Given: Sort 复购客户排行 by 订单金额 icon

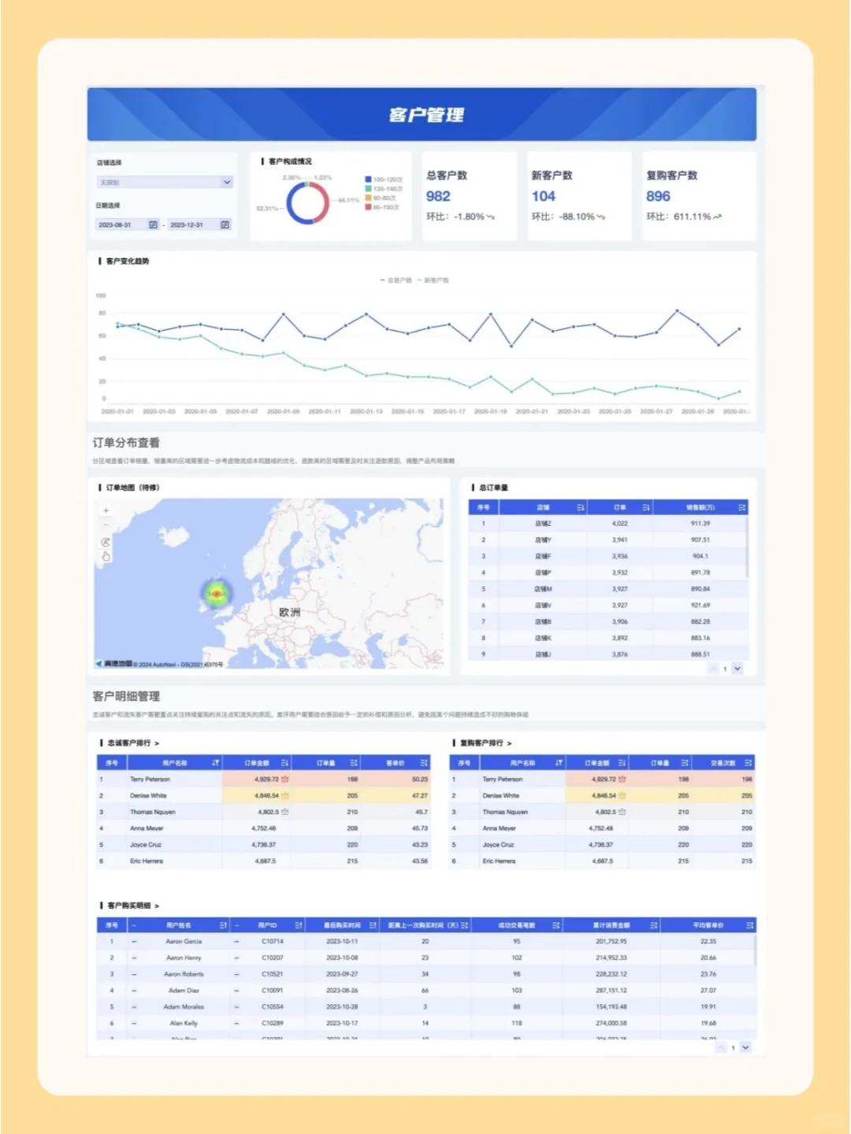Looking at the screenshot, I should point(622,763).
